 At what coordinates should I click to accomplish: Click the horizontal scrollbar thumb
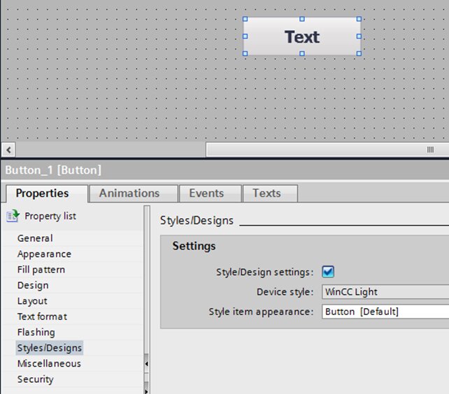click(327, 149)
